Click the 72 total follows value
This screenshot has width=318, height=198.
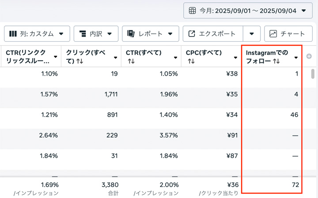click(295, 185)
